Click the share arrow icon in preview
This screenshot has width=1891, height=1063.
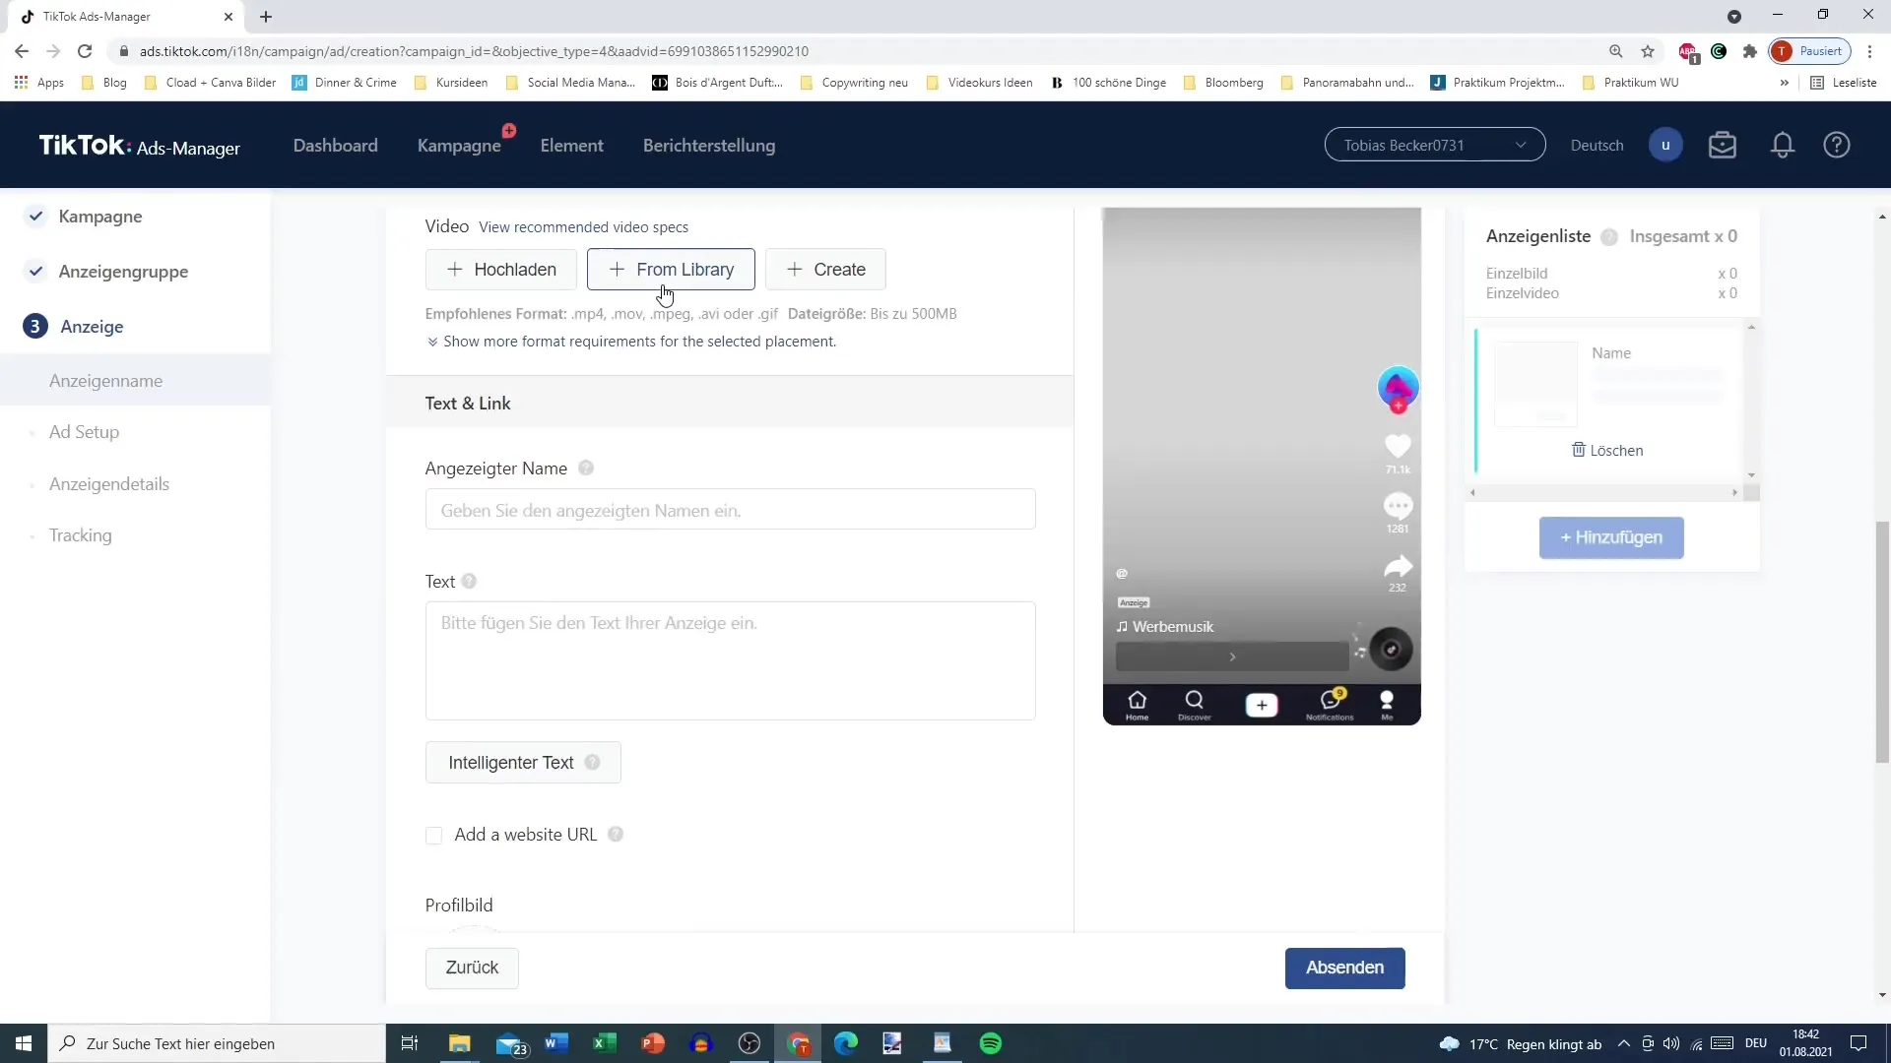click(x=1398, y=566)
